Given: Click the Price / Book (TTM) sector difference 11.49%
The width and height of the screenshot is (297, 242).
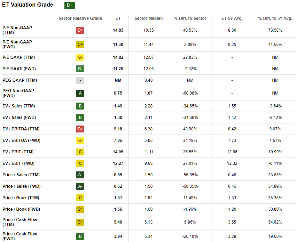Looking at the screenshot, I should point(190,198).
